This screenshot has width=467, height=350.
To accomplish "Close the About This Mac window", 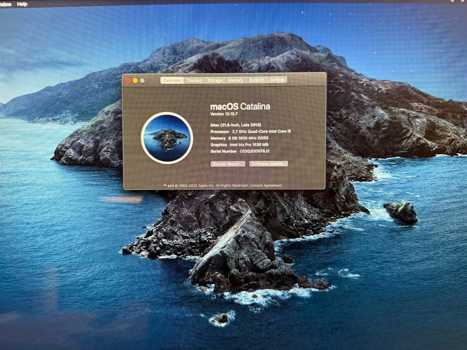I will pyautogui.click(x=128, y=81).
